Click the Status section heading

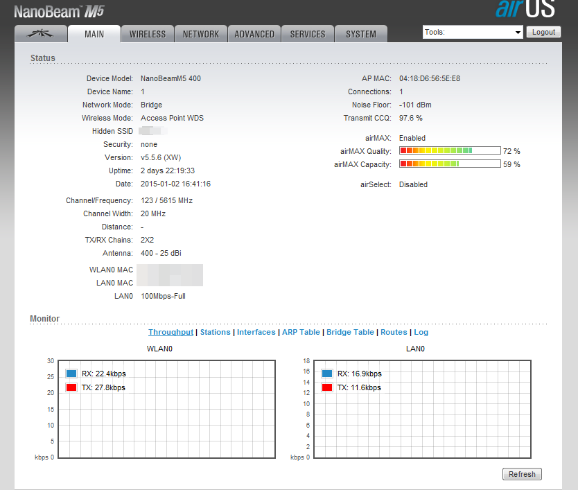point(43,58)
